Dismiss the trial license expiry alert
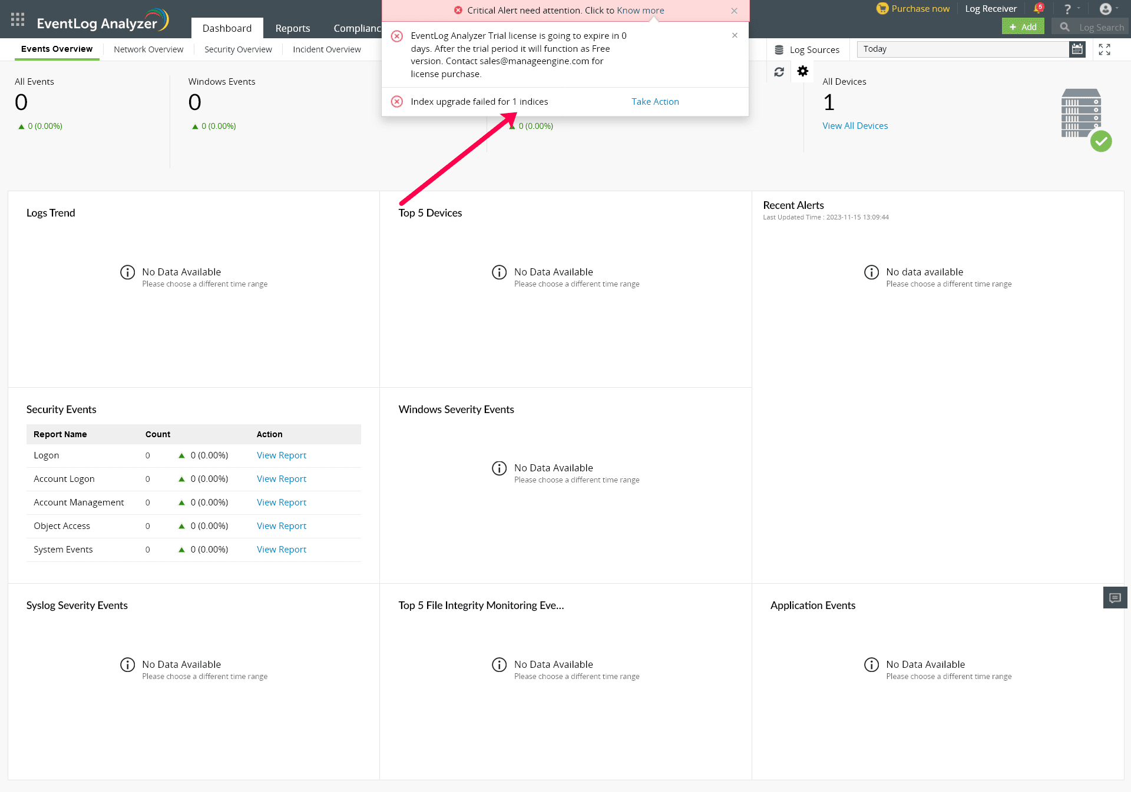1131x792 pixels. click(x=735, y=35)
